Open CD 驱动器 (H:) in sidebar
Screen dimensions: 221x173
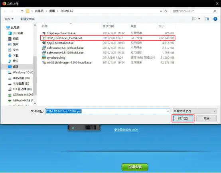click(x=20, y=89)
